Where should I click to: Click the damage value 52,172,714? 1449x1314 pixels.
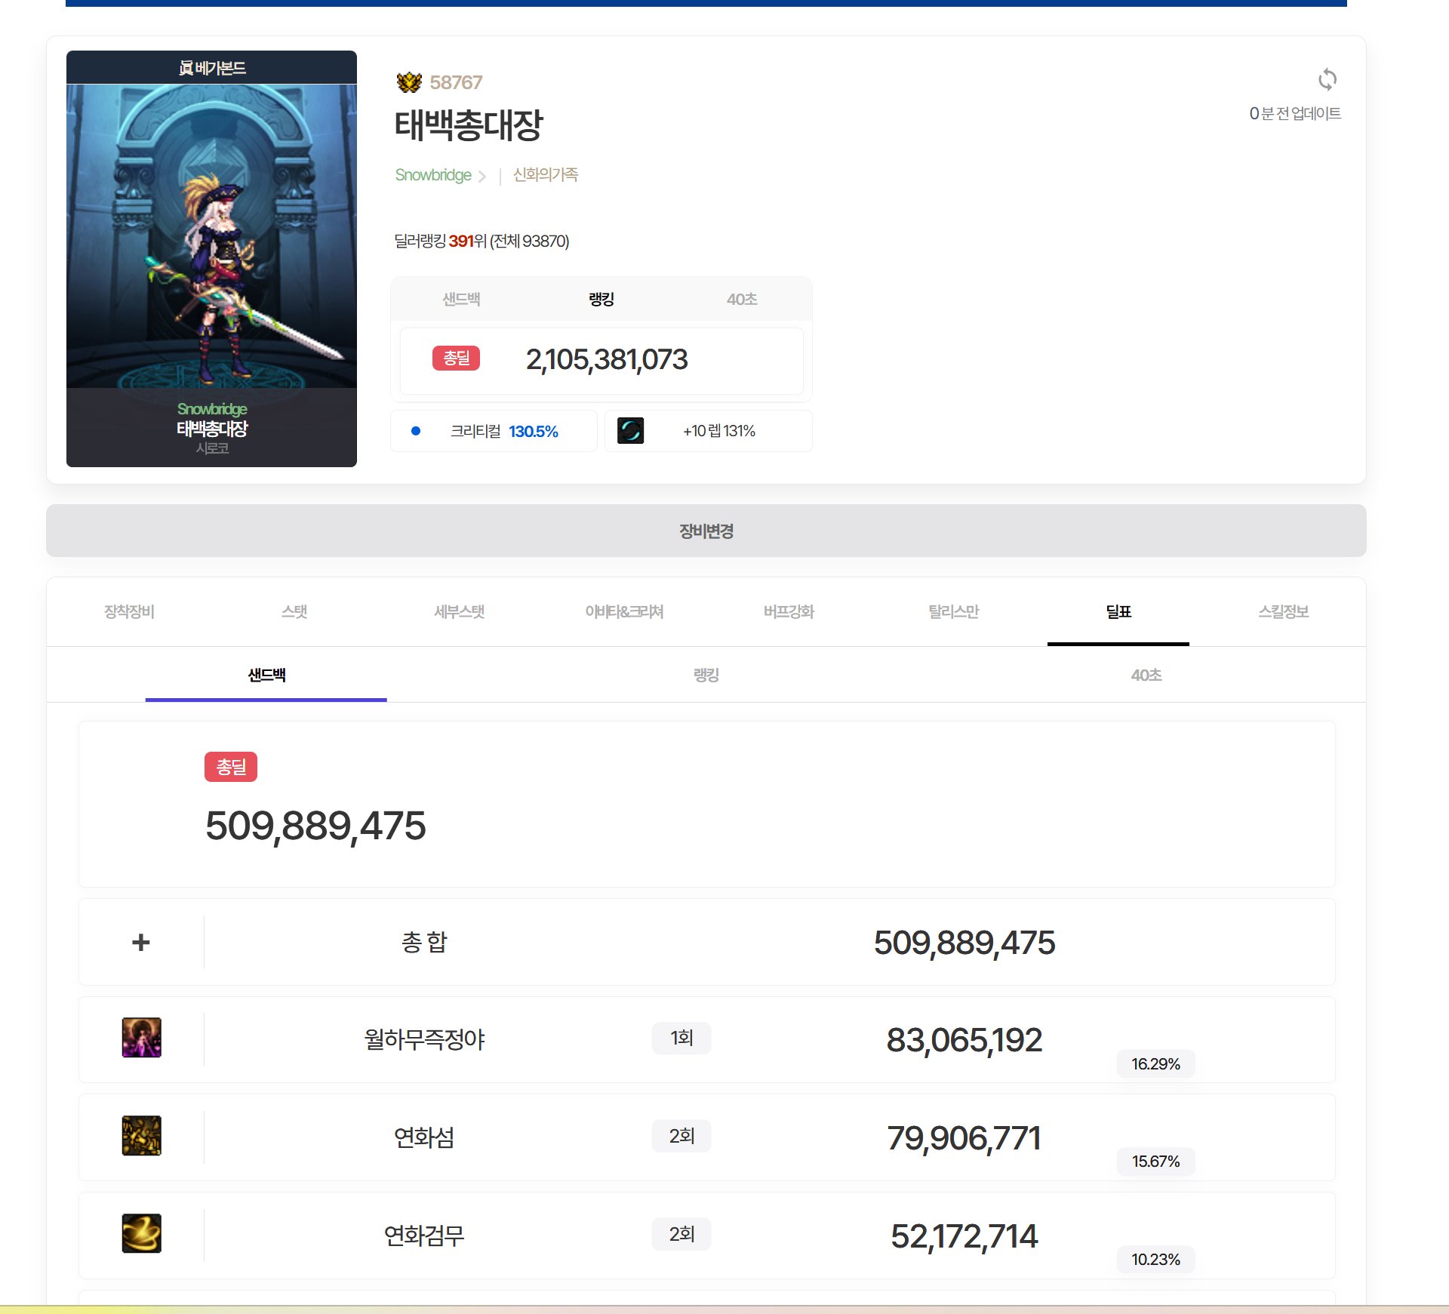tap(964, 1236)
